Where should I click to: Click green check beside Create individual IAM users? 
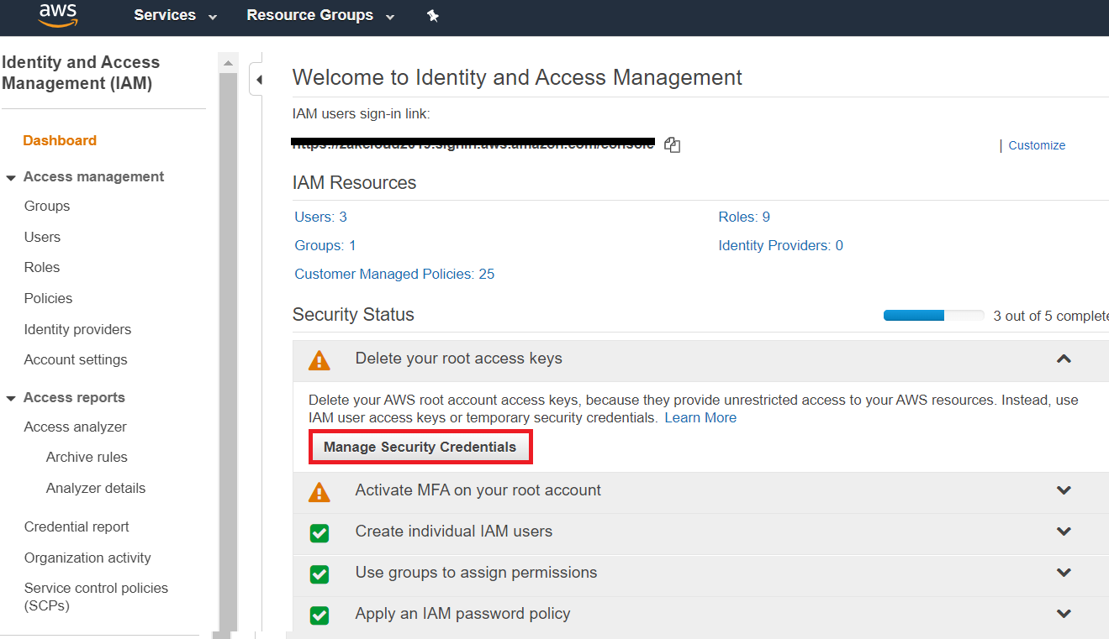pos(319,532)
